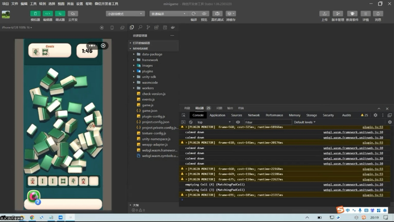Open 真机调试 remote debug tool
This screenshot has width=394, height=222.
pos(217,14)
